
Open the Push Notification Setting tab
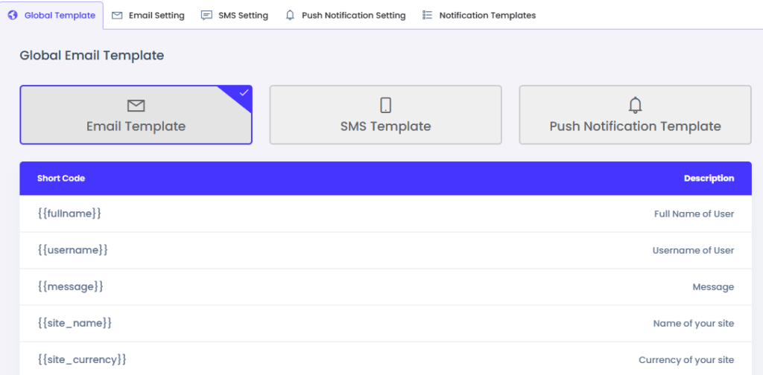(x=354, y=16)
